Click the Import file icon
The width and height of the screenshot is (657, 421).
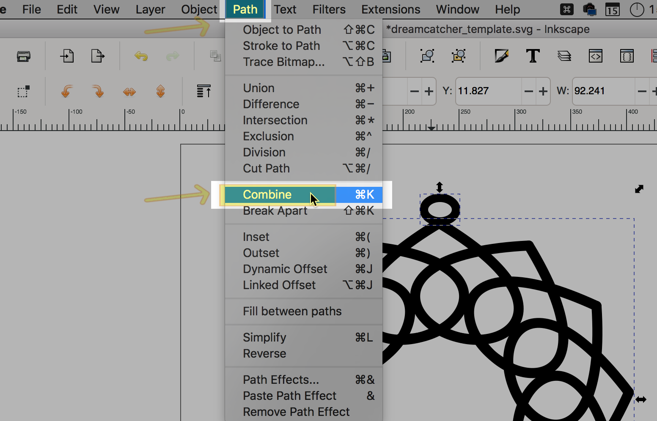click(x=67, y=56)
